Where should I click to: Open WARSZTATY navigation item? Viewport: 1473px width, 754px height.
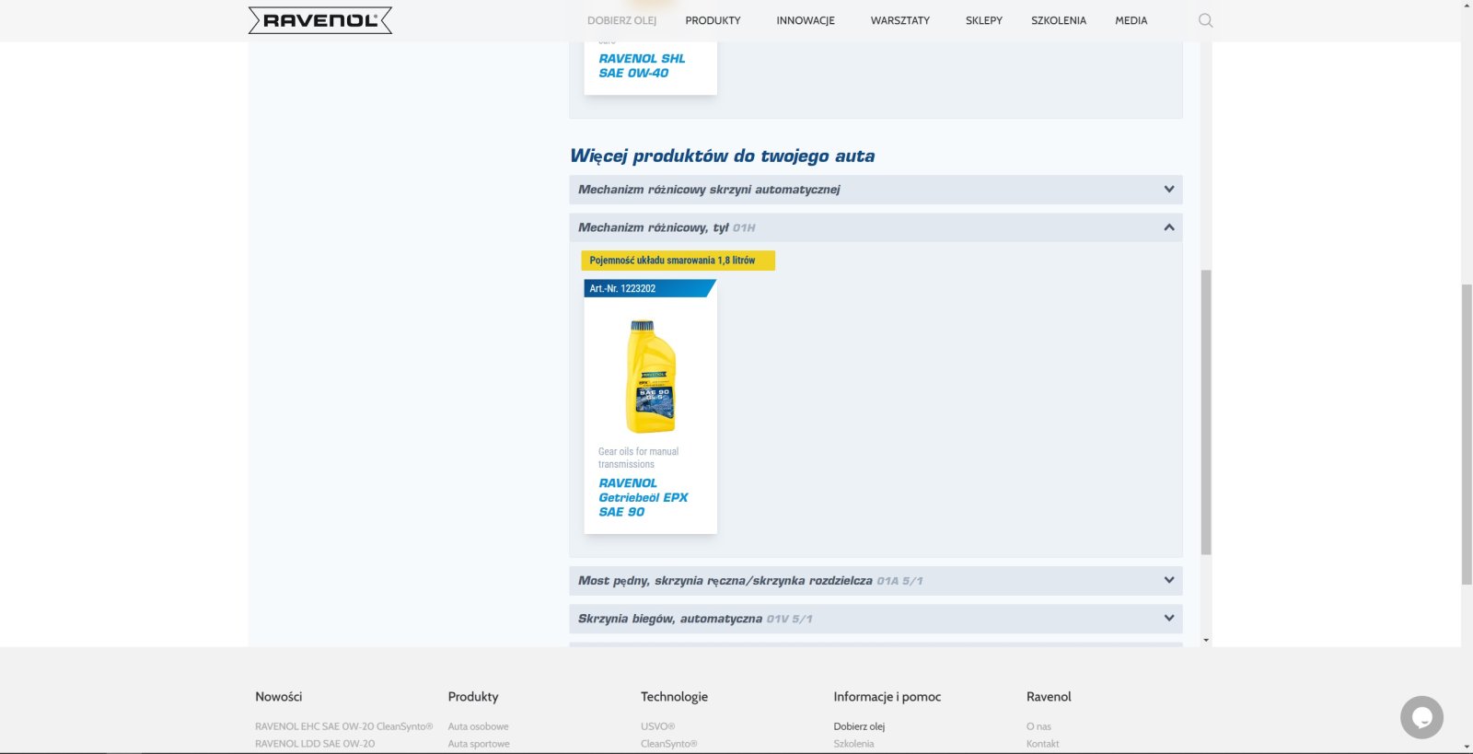(x=900, y=20)
